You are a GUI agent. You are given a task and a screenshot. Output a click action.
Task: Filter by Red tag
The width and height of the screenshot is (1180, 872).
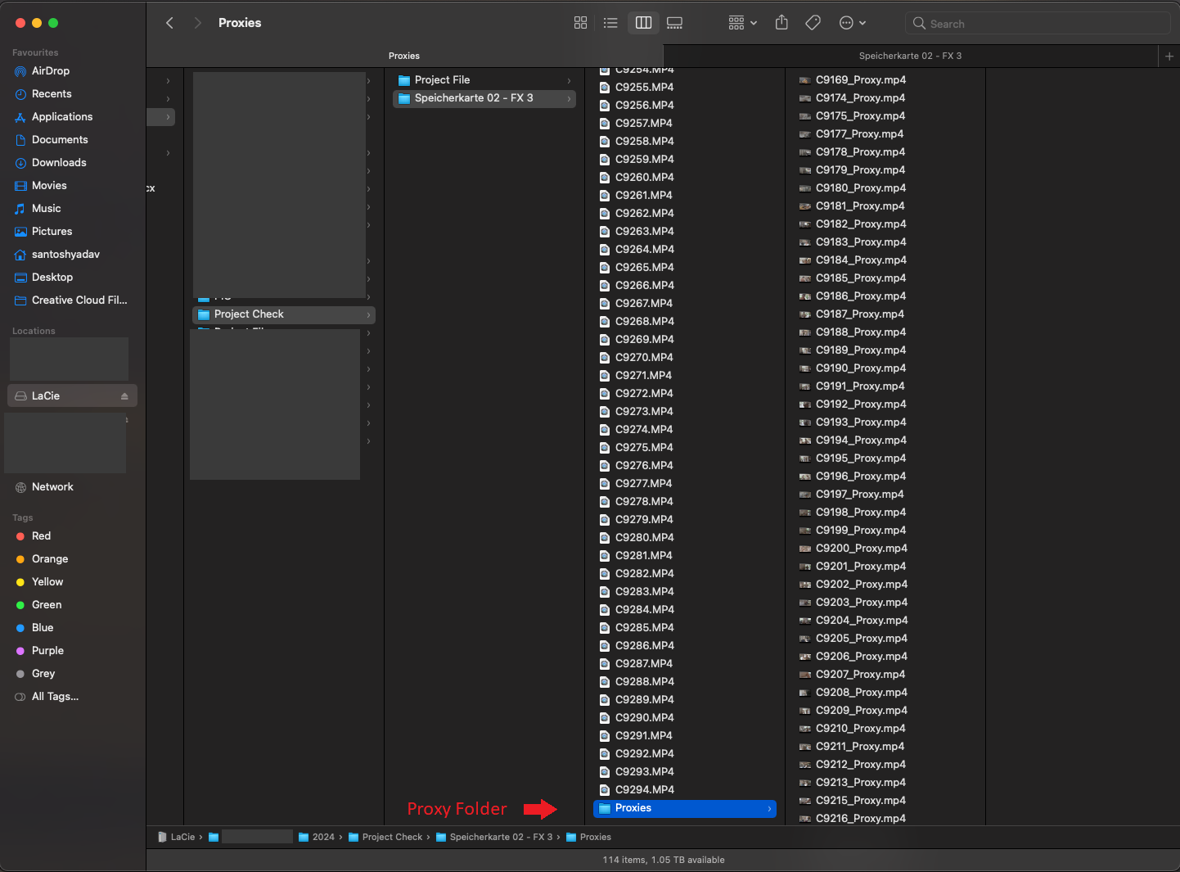tap(41, 536)
